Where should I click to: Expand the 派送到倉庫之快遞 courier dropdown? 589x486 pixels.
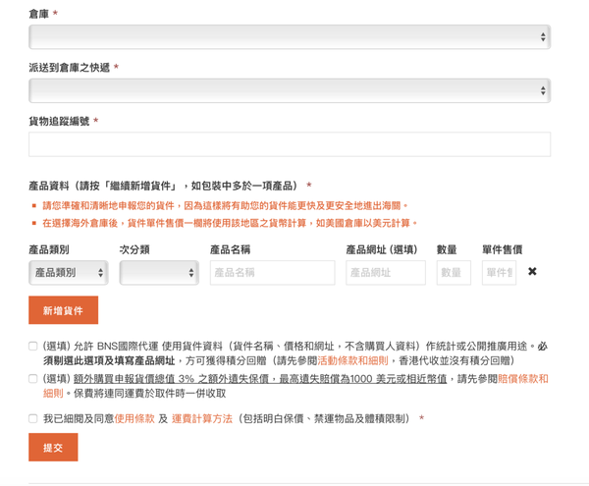point(289,90)
